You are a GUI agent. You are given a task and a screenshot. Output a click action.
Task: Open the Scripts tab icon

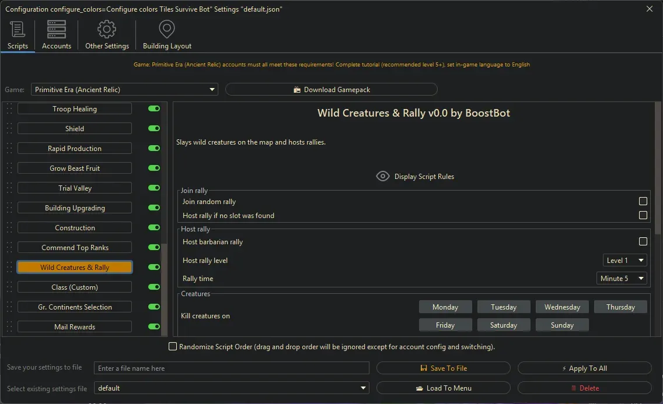18,29
